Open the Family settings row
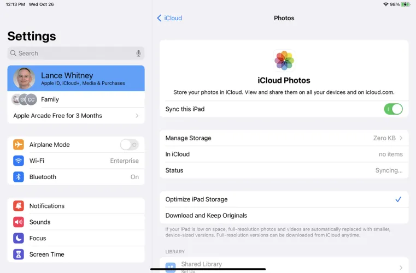The height and width of the screenshot is (273, 416). (x=76, y=99)
